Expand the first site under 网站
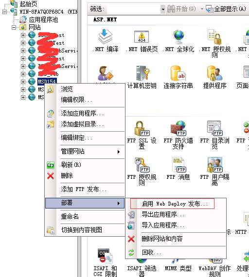Screen dimensions: 249x277 tap(23, 35)
